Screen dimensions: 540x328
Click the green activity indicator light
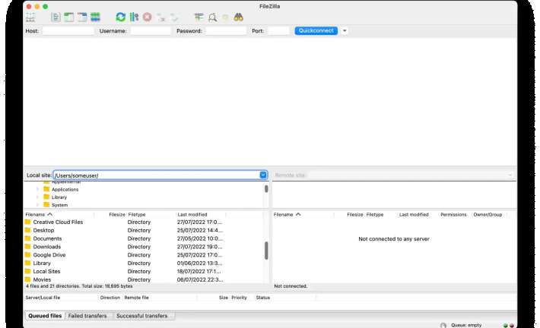[x=506, y=325]
